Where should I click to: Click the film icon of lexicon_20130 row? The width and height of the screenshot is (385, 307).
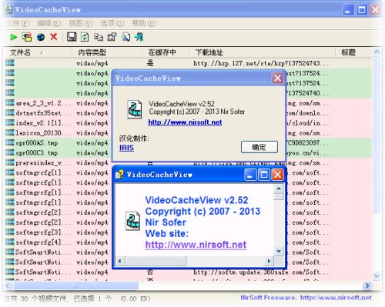(x=10, y=133)
